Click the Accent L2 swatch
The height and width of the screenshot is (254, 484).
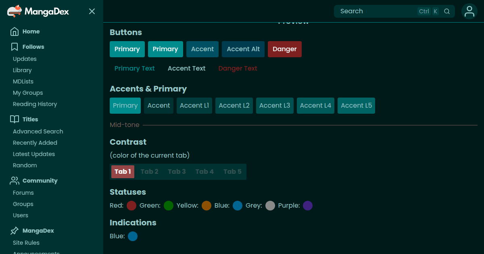coord(234,106)
